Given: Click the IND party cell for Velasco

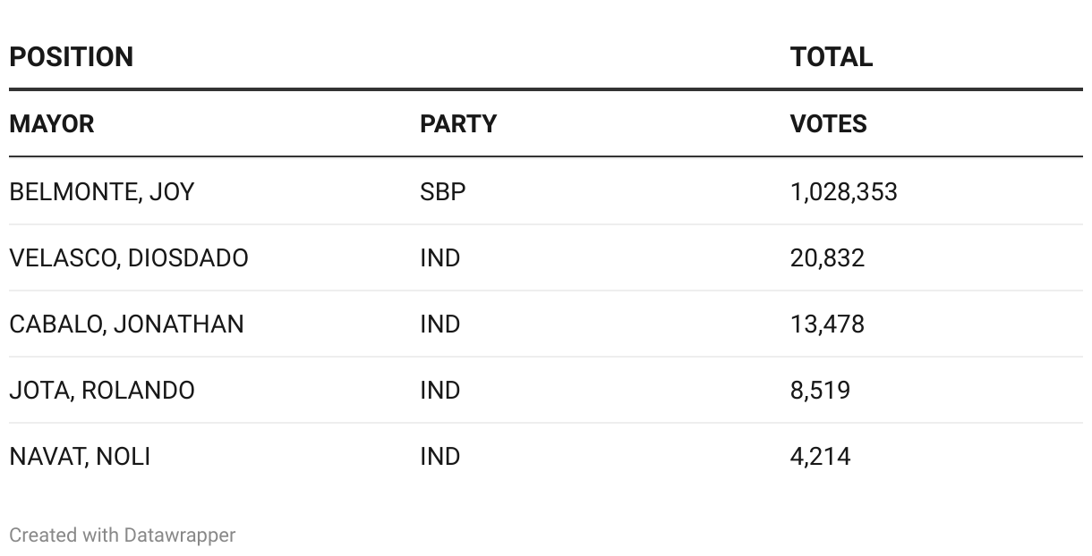Looking at the screenshot, I should [x=440, y=258].
